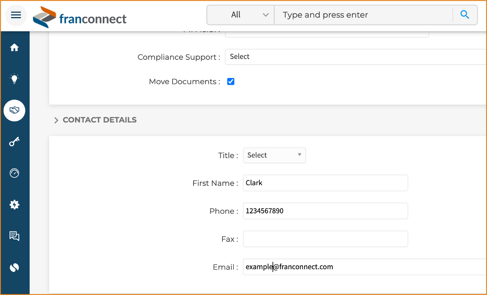Go to Home in the sidebar
Screen dimensions: 487x295
[15, 48]
